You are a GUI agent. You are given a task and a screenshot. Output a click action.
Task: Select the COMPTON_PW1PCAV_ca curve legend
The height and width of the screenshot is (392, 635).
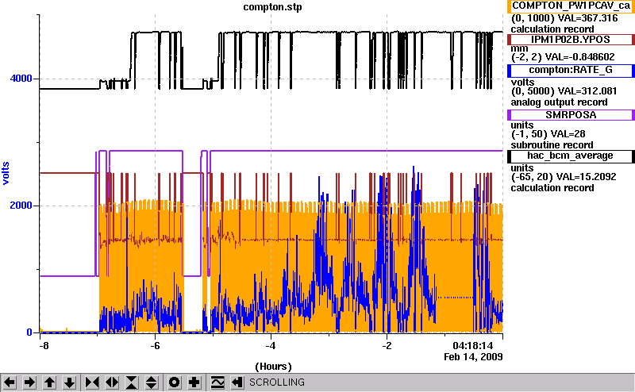(x=571, y=6)
